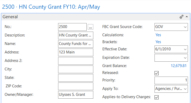Image resolution: width=191 pixels, height=103 pixels.
Task: Click the Brackets Yes link
Action: [158, 42]
